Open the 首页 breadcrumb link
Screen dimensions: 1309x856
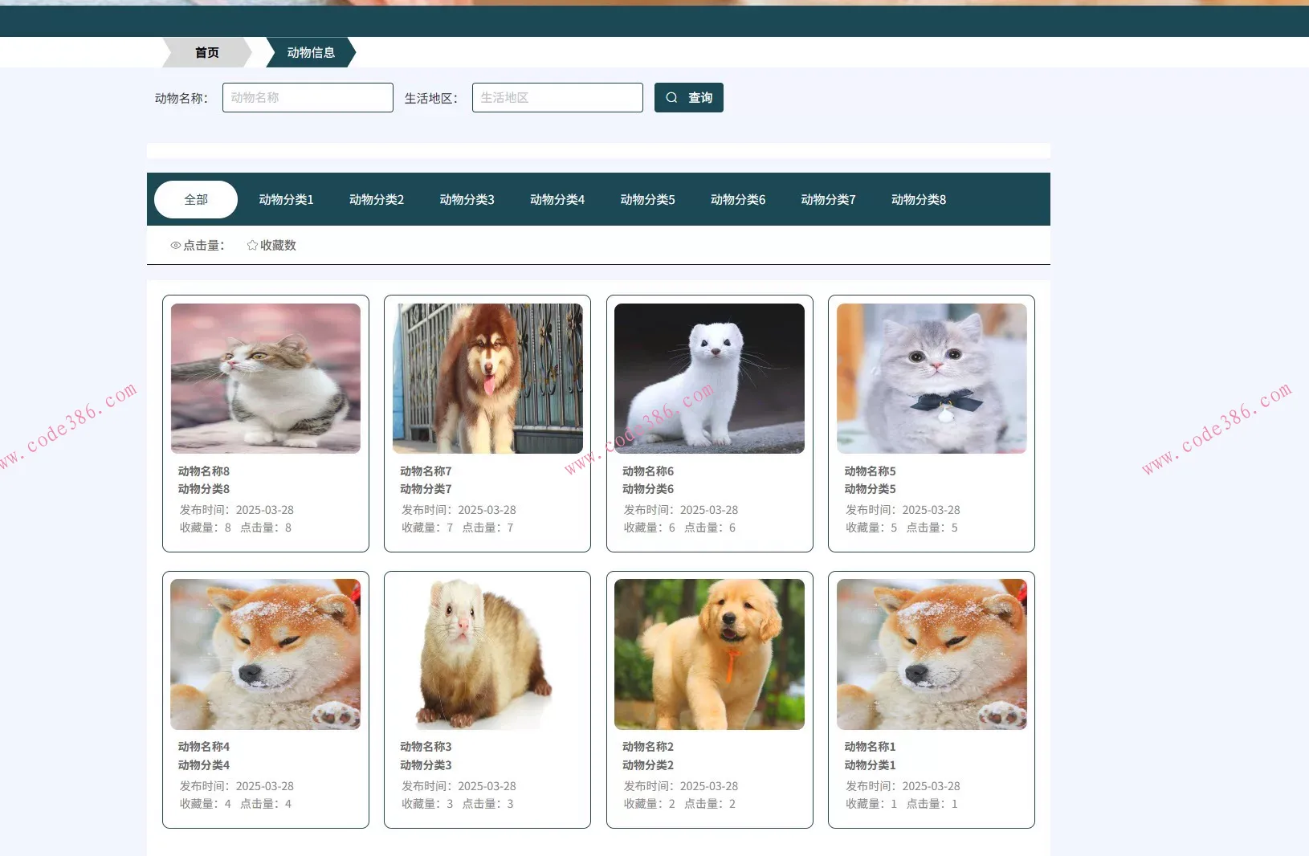point(206,52)
